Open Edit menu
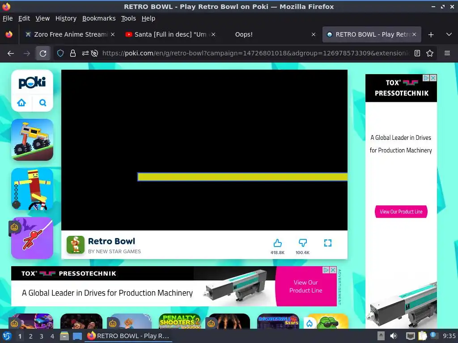Image resolution: width=458 pixels, height=343 pixels. pyautogui.click(x=24, y=18)
